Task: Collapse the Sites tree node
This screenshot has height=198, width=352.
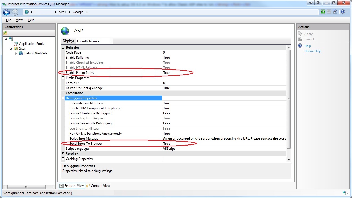Action: [x=11, y=49]
